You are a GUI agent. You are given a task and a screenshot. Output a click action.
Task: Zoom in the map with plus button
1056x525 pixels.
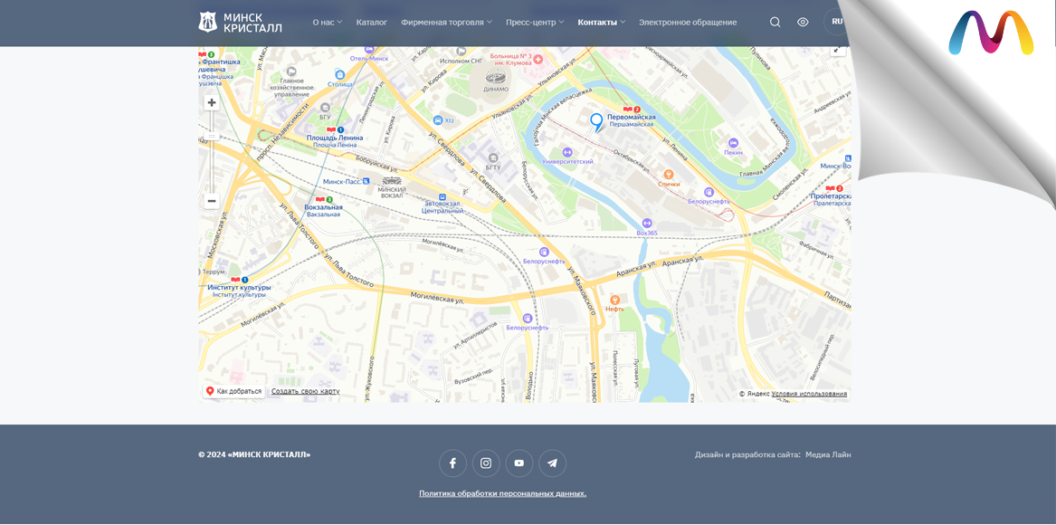point(212,102)
